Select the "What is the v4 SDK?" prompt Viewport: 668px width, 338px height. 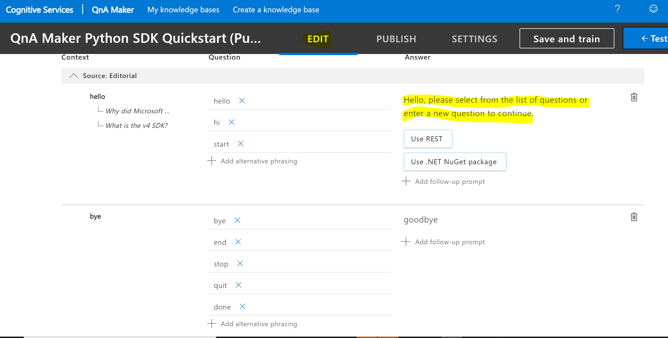[136, 125]
